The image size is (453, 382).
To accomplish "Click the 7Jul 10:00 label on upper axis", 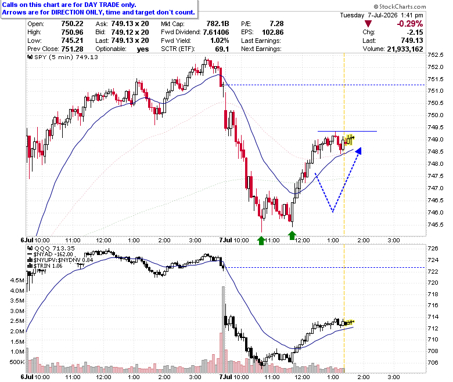I will coord(233,240).
